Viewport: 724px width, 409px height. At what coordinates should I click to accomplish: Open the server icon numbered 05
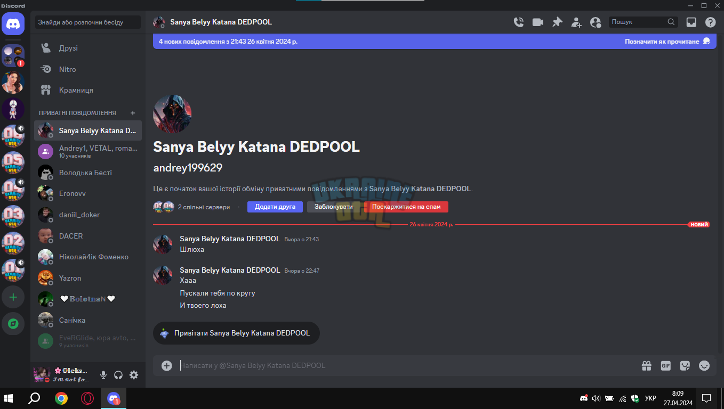point(13,163)
